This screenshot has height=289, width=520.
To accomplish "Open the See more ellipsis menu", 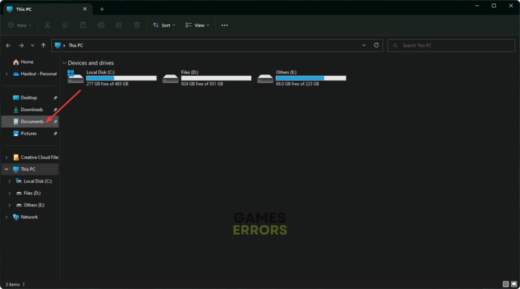I will point(225,25).
